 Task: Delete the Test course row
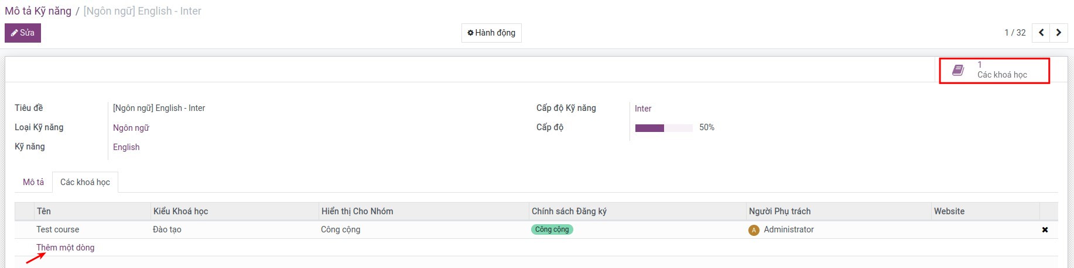point(1045,230)
